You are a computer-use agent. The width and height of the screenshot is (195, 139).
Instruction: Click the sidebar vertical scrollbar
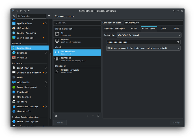coord(50,86)
